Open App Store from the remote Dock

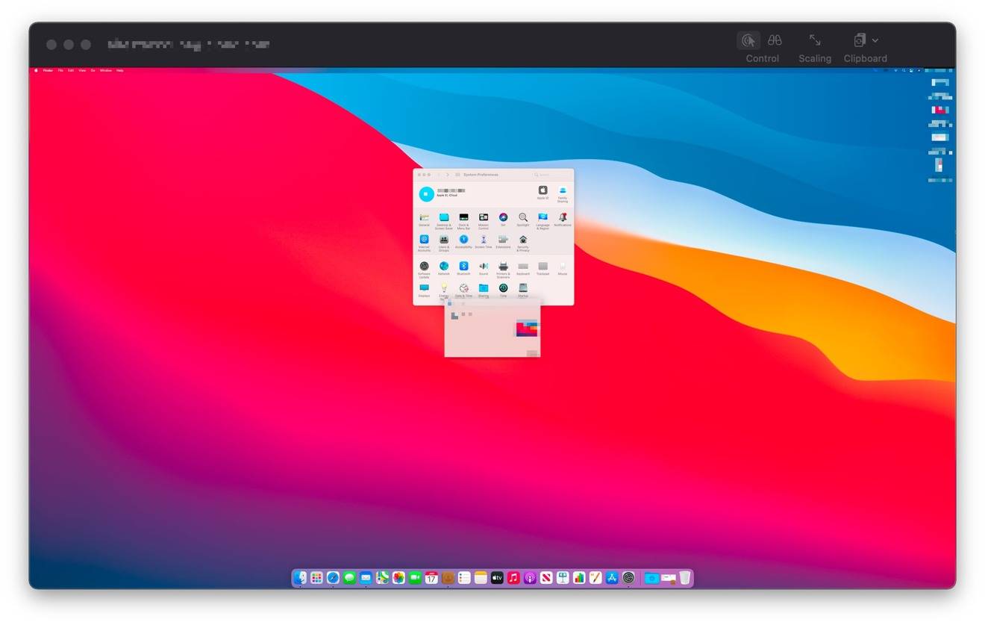[612, 578]
